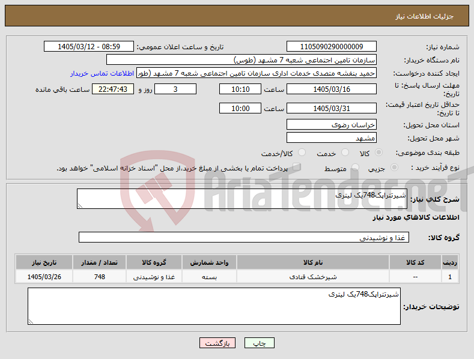The image size is (474, 359).
Task: Select the جزیی purchase type radio
Action: pos(394,167)
